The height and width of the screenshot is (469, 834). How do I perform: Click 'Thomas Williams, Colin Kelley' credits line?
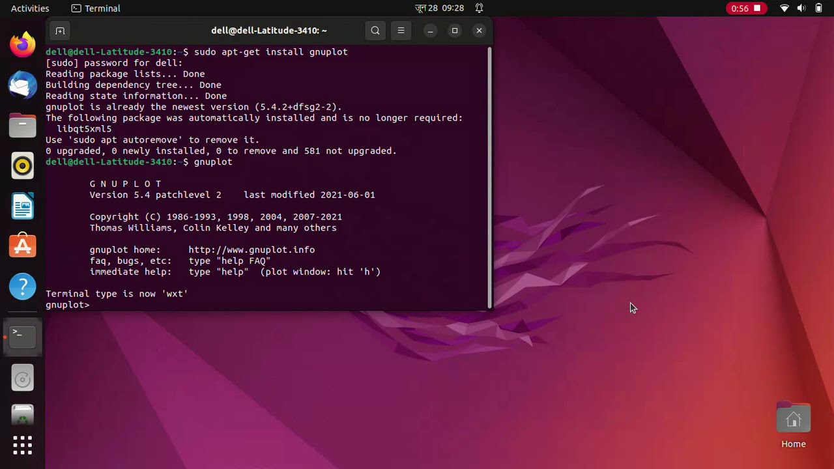(x=213, y=228)
